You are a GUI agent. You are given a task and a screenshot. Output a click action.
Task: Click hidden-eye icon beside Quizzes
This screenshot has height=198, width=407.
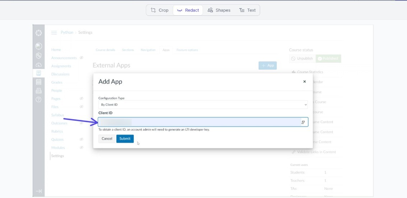(81, 140)
